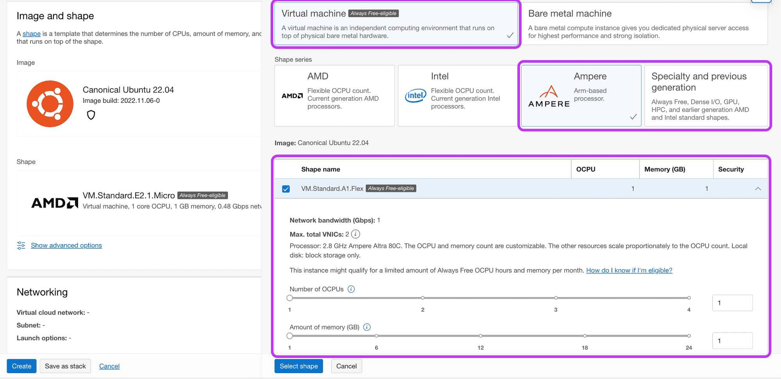
Task: Click 'Image build: 2022.11.06-0' text
Action: (x=121, y=101)
